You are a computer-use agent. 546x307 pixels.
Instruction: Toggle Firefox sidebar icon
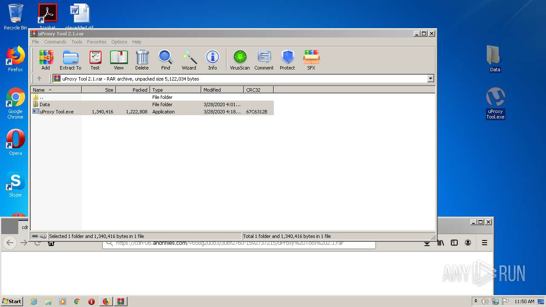tap(454, 243)
